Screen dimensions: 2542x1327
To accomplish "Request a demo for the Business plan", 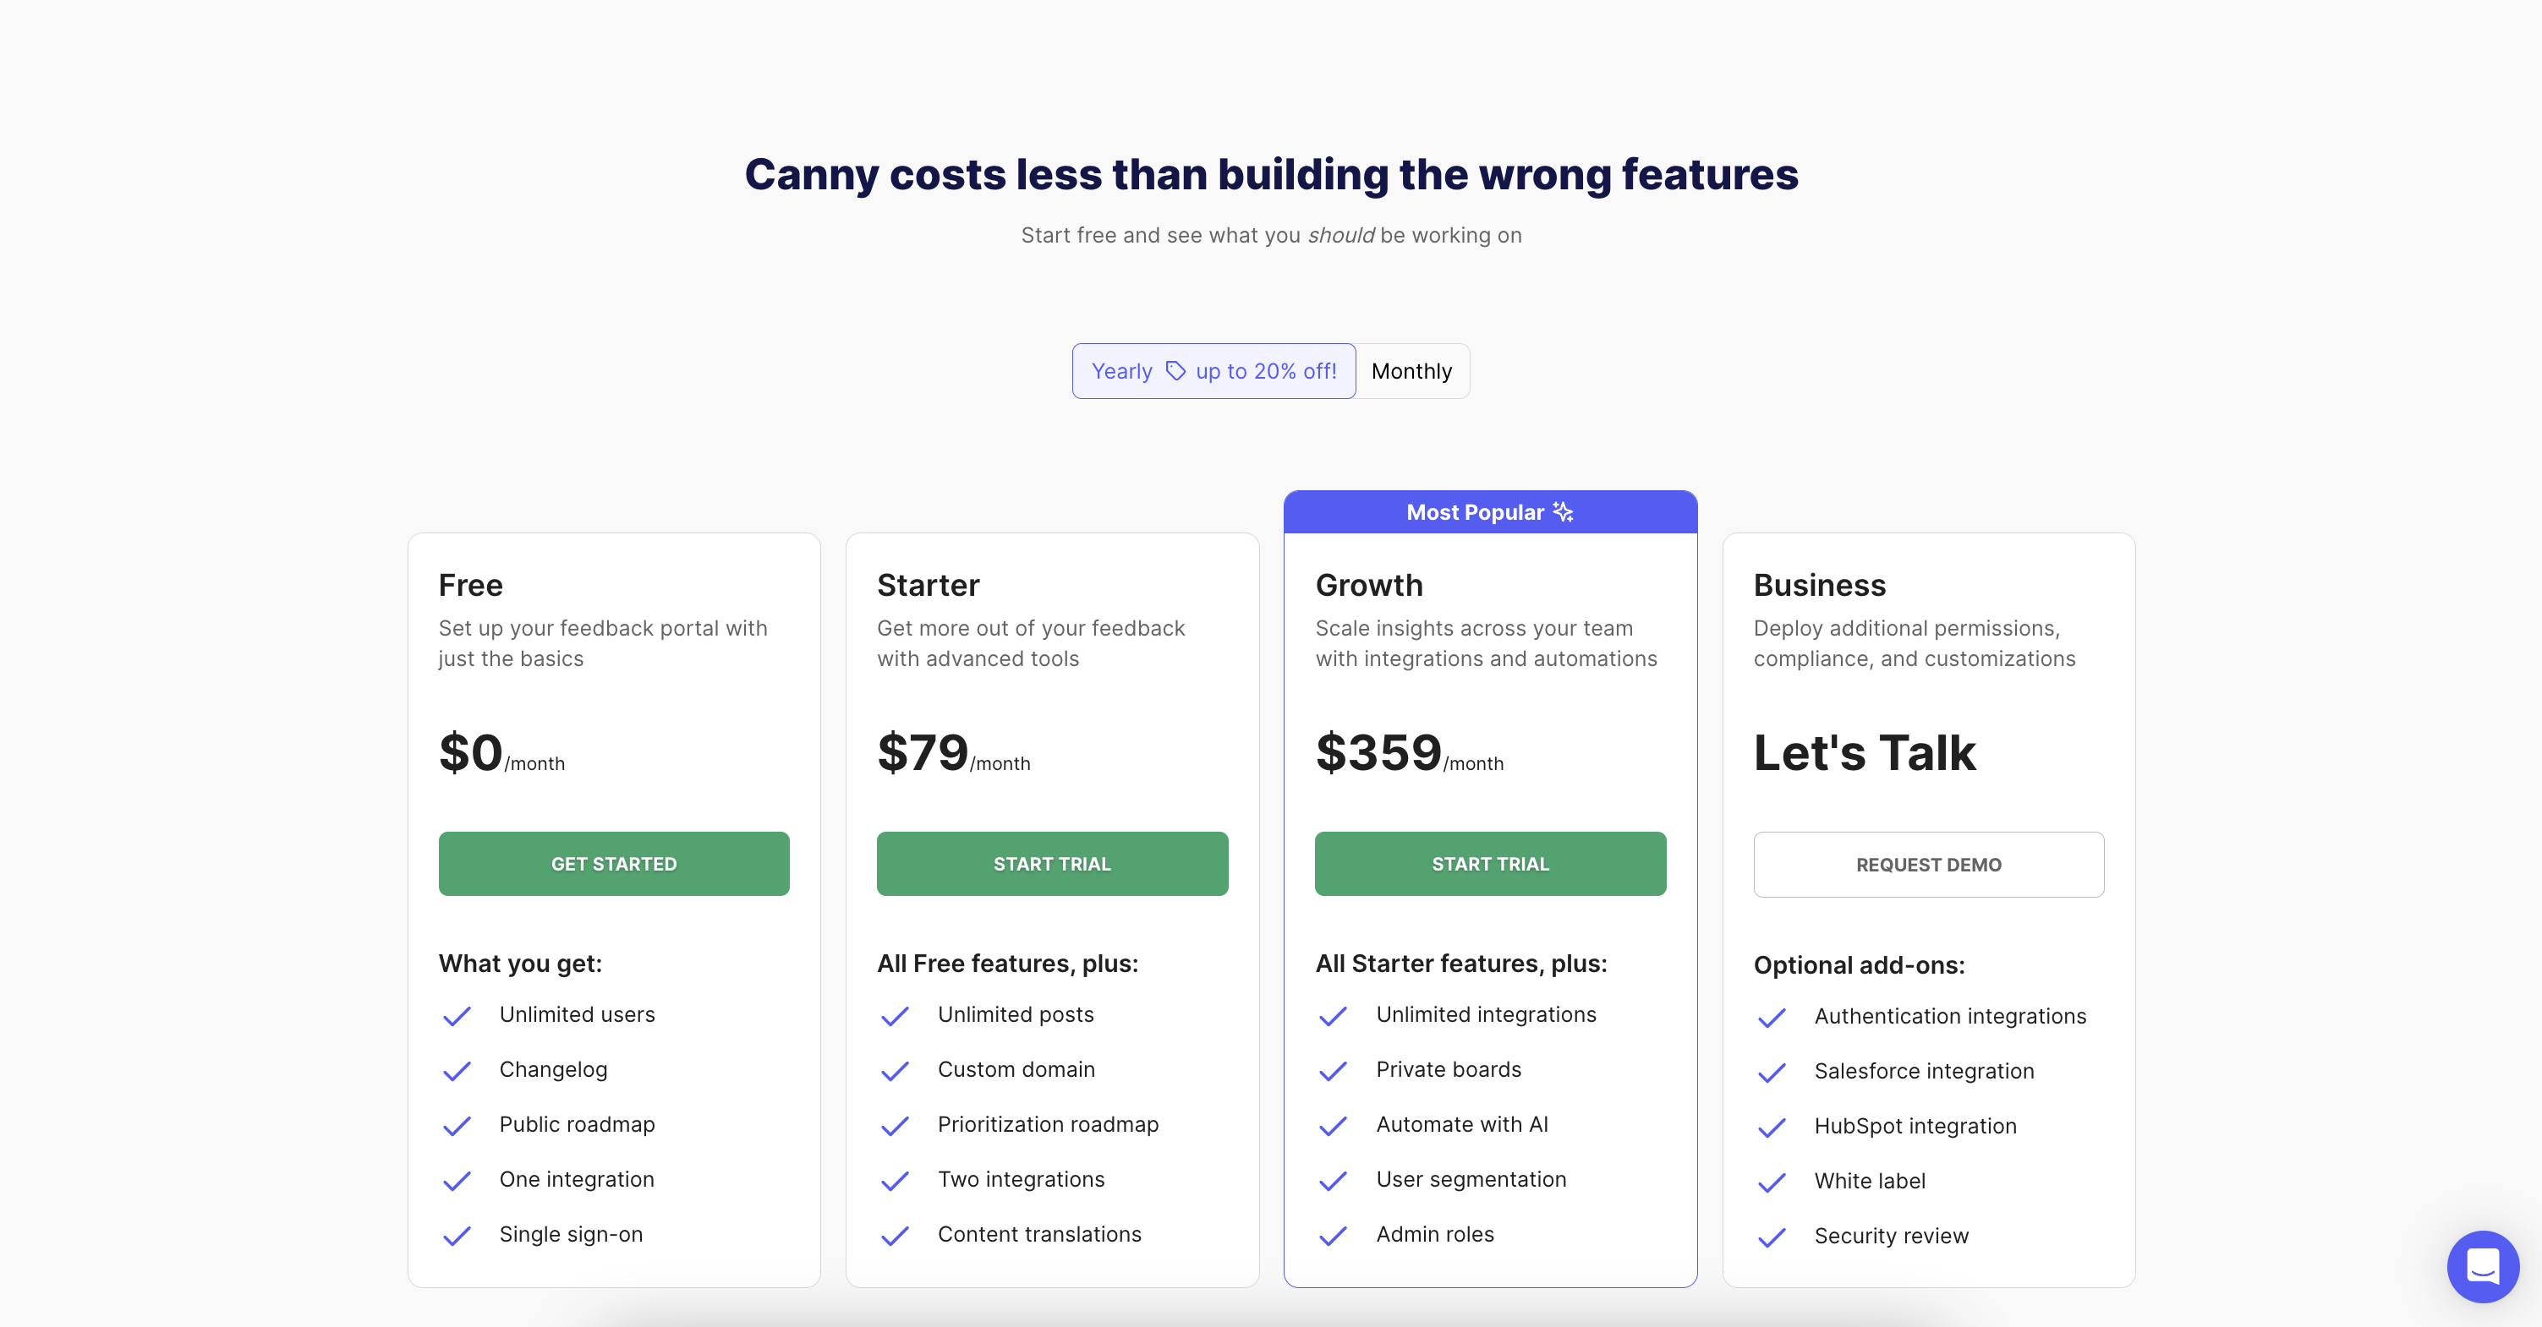I will click(1928, 865).
